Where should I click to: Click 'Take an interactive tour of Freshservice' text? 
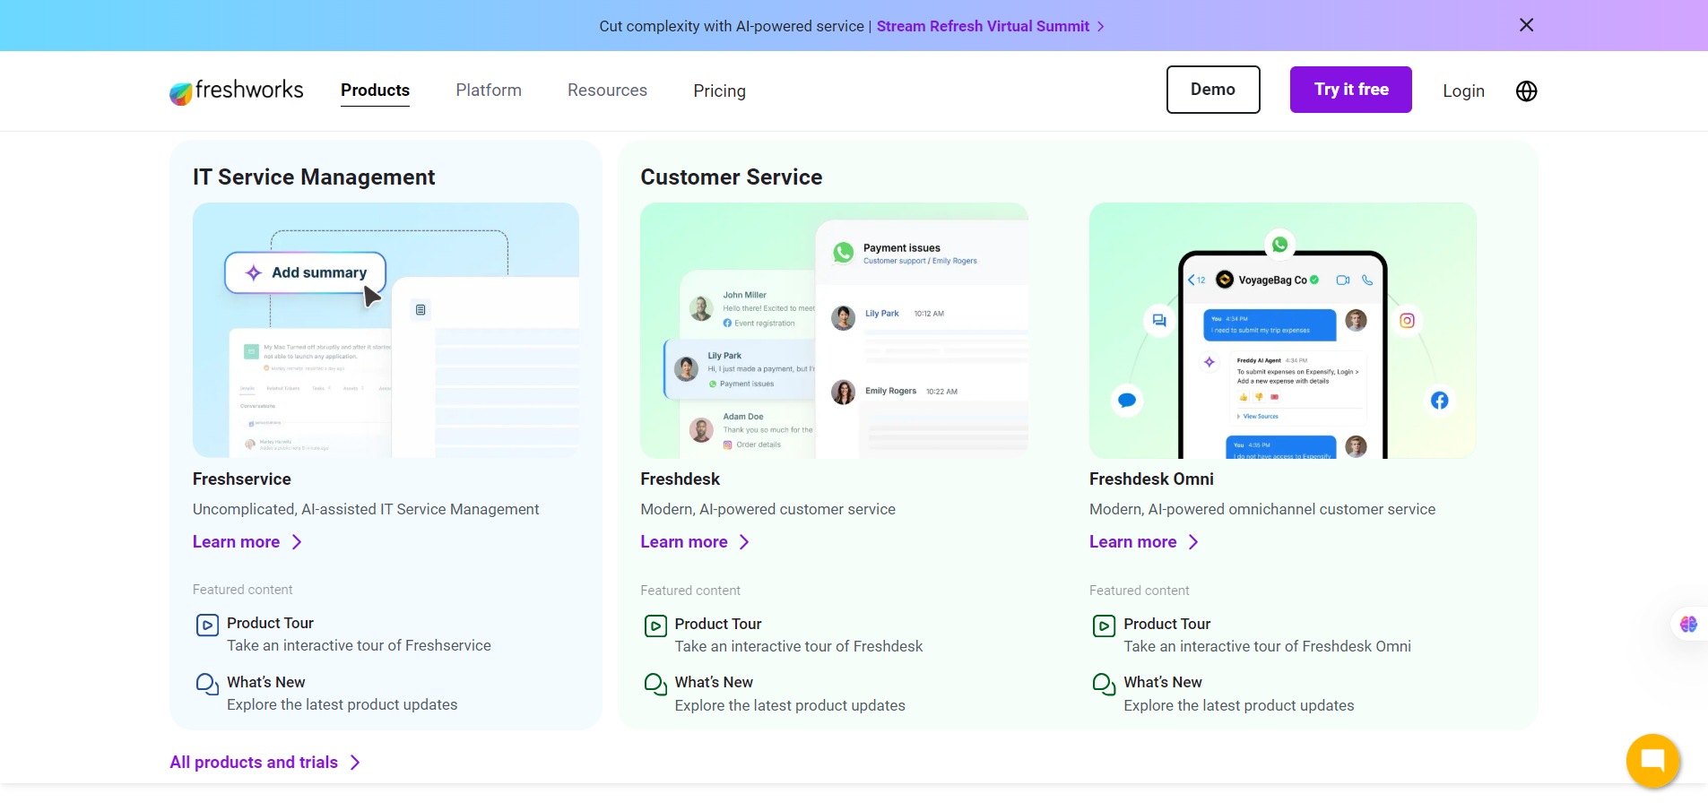tap(359, 645)
